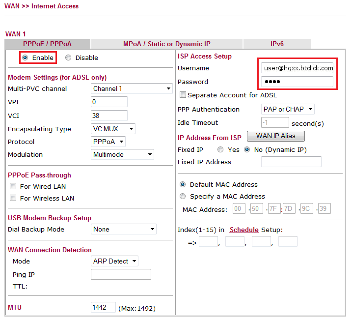
Task: Click the Username input field
Action: pos(297,68)
